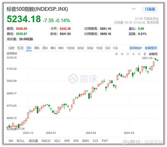Select the 年K yearly candlestick tab

click(x=61, y=48)
